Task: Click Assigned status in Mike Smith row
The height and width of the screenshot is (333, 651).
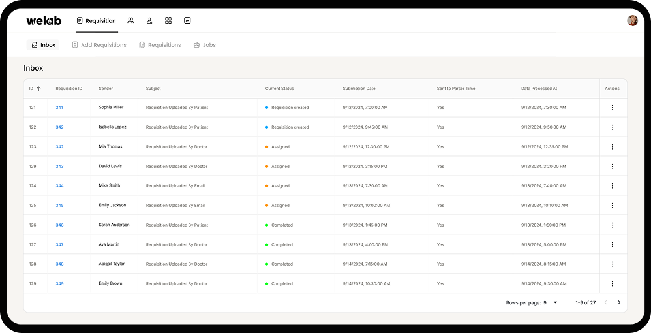Action: coord(278,186)
